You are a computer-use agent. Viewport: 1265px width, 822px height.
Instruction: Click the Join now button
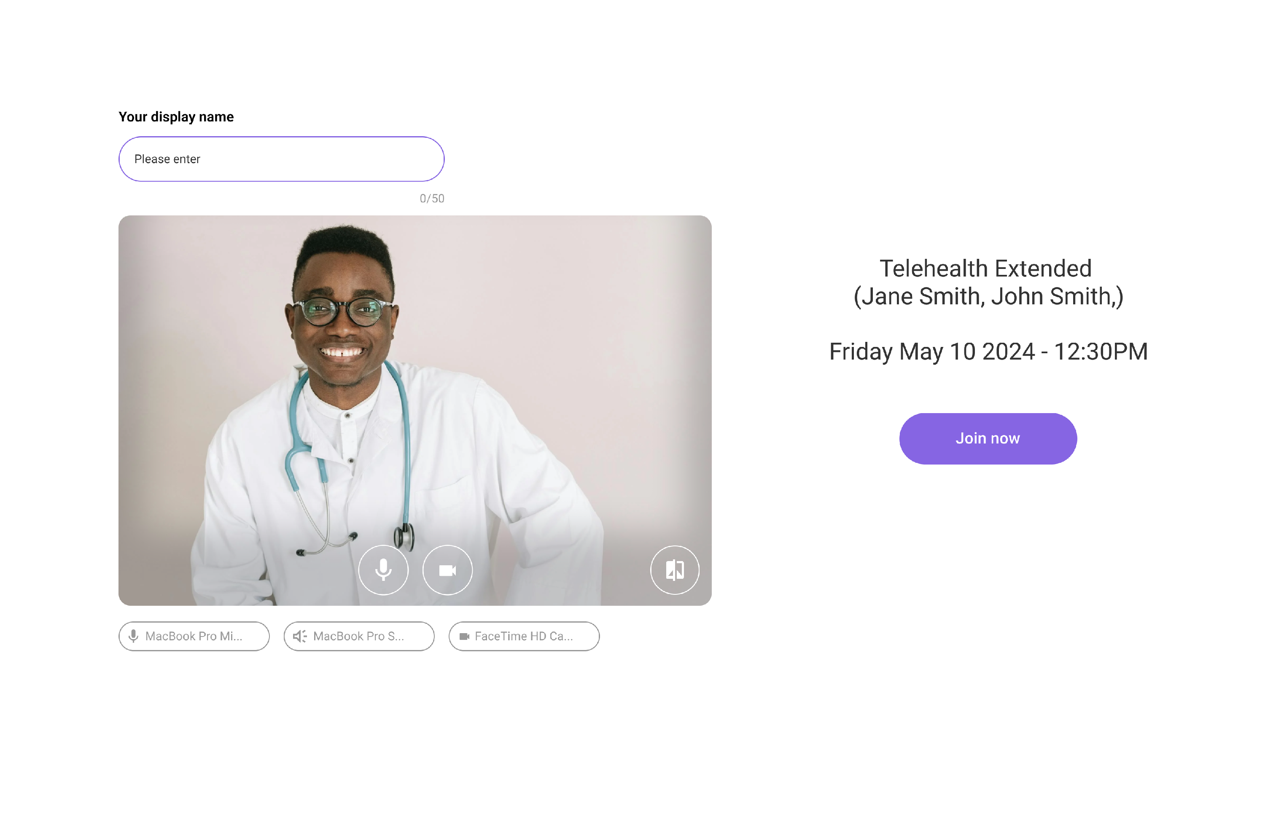pos(988,438)
